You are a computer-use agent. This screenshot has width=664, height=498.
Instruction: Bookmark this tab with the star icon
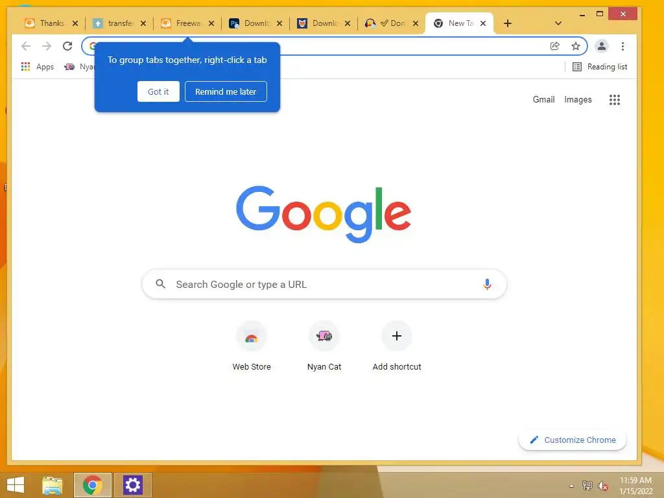(x=576, y=46)
